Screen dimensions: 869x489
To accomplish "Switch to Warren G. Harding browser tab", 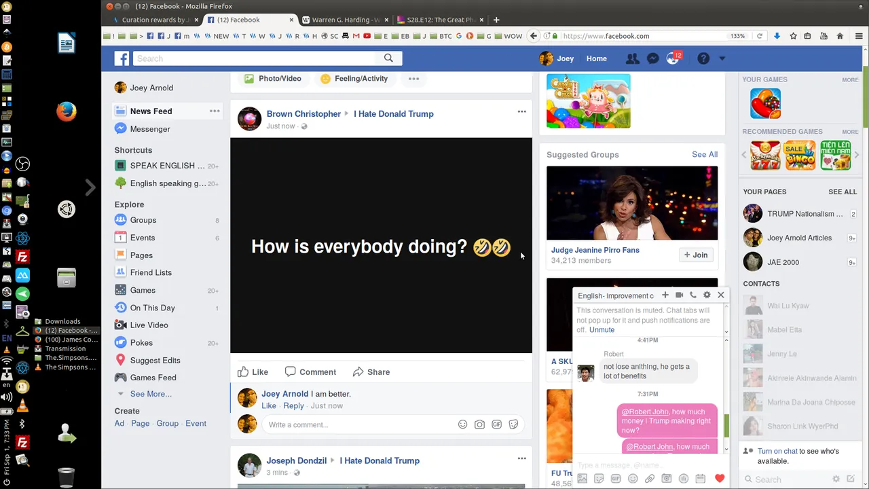I will click(346, 20).
